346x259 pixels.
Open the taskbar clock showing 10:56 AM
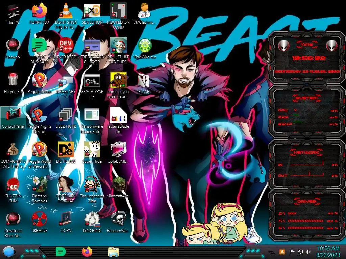pos(328,252)
